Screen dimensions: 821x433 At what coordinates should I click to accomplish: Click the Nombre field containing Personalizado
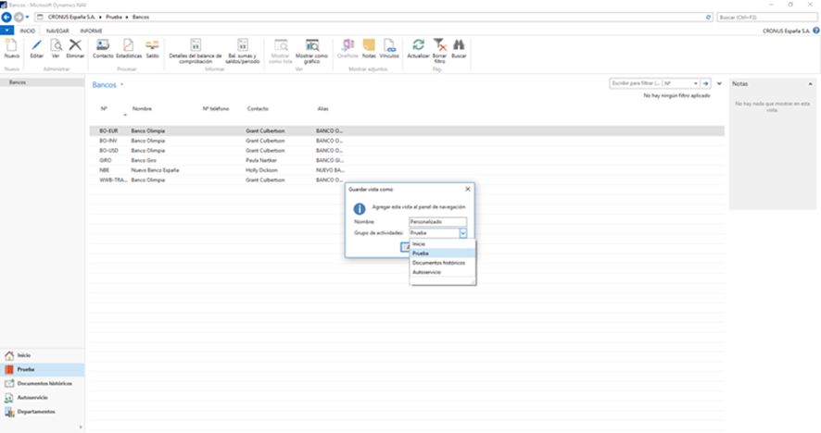tap(437, 222)
